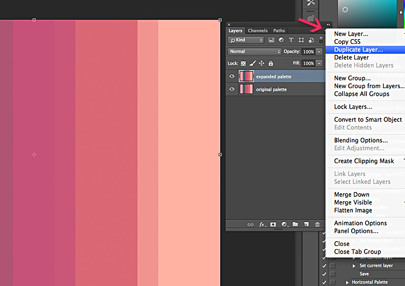405x286 pixels.
Task: Link the selected layers
Action: click(250, 224)
